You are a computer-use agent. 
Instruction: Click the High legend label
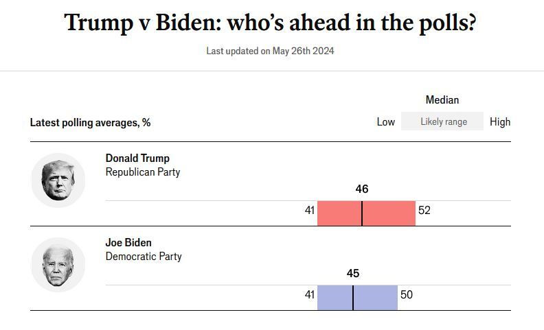coord(500,122)
